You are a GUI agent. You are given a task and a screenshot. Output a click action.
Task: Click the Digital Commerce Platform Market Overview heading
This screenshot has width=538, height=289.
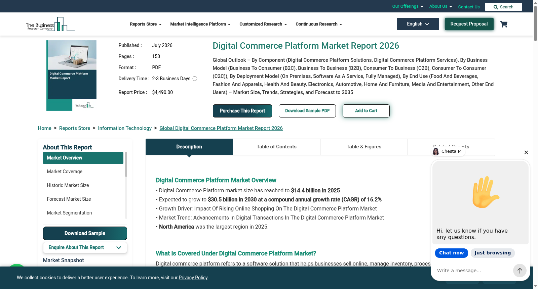coord(216,180)
